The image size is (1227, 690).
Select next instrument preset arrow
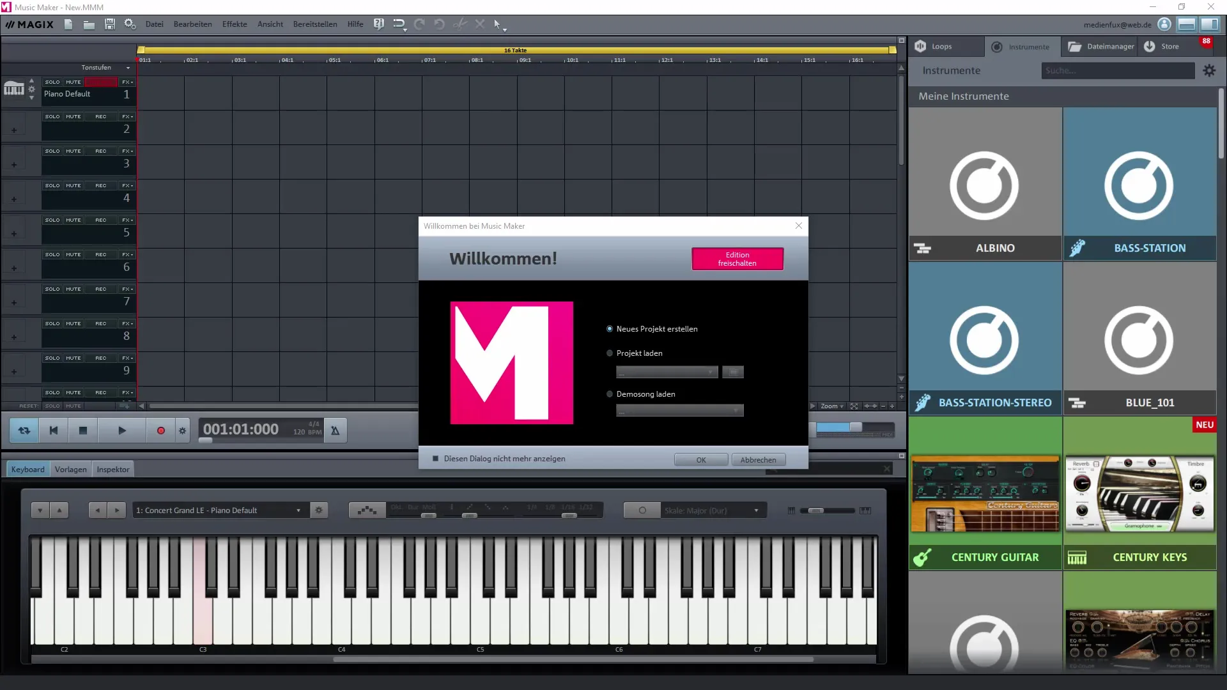click(116, 510)
